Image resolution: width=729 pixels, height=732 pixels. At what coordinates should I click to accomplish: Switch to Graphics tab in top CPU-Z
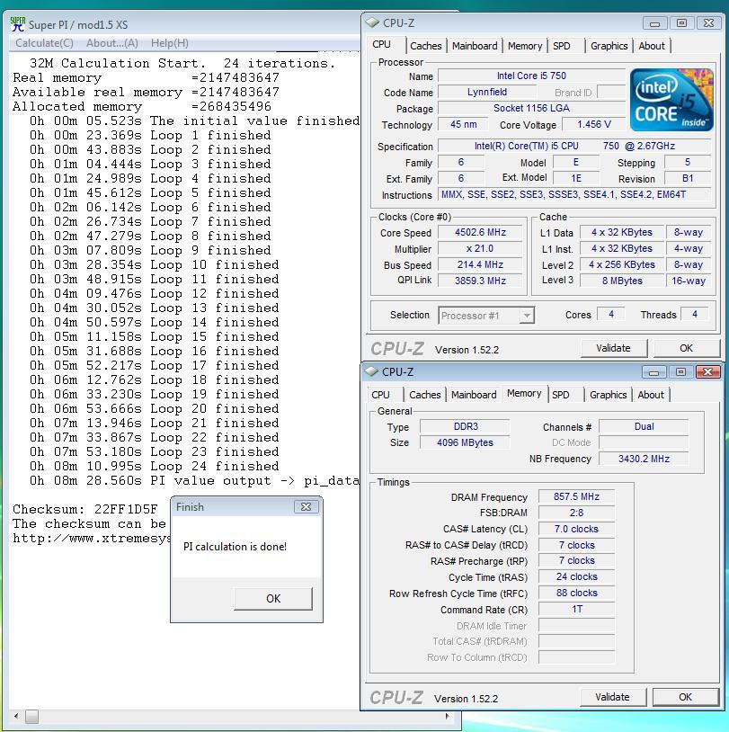point(609,46)
